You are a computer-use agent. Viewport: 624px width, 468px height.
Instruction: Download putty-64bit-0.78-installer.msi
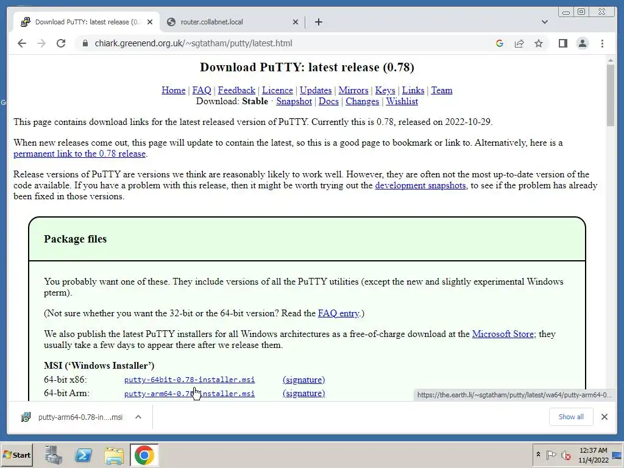click(x=190, y=380)
